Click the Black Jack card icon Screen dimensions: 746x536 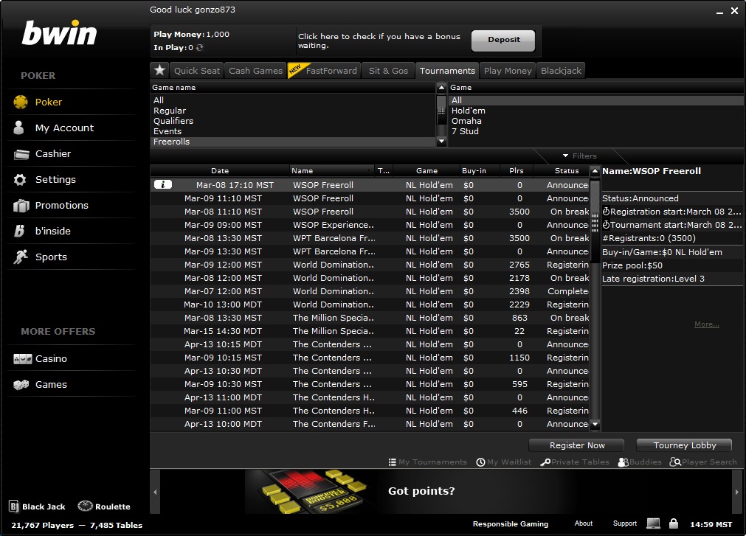click(14, 507)
